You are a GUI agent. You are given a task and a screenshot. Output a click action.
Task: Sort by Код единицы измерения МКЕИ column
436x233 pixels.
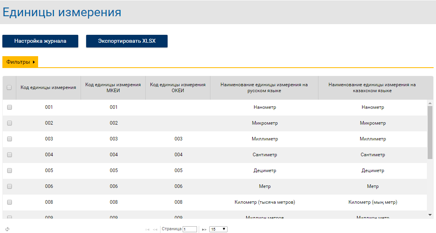coord(113,88)
